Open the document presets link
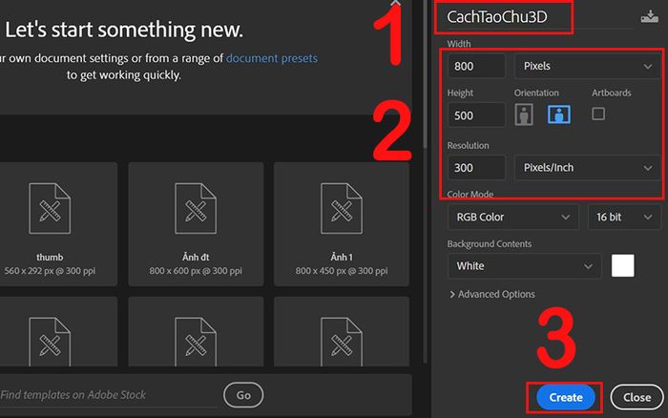The image size is (668, 418). coord(271,58)
